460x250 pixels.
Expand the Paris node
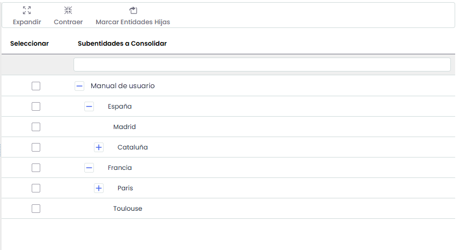tap(99, 188)
